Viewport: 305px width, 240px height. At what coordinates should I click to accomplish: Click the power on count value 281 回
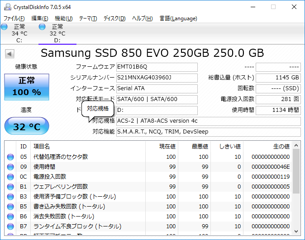click(x=278, y=99)
